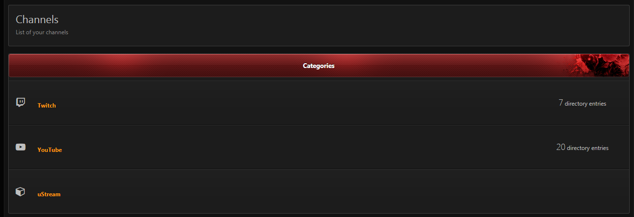Click the Channels page heading
Image resolution: width=634 pixels, height=217 pixels.
[x=37, y=19]
